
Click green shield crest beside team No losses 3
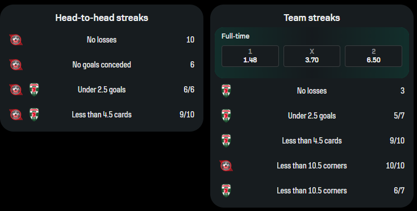point(226,91)
